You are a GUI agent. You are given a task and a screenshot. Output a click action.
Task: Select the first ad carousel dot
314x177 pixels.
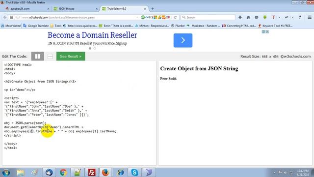[x=90, y=48]
